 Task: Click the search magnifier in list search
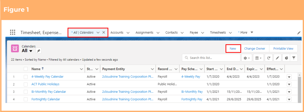tap(186, 58)
